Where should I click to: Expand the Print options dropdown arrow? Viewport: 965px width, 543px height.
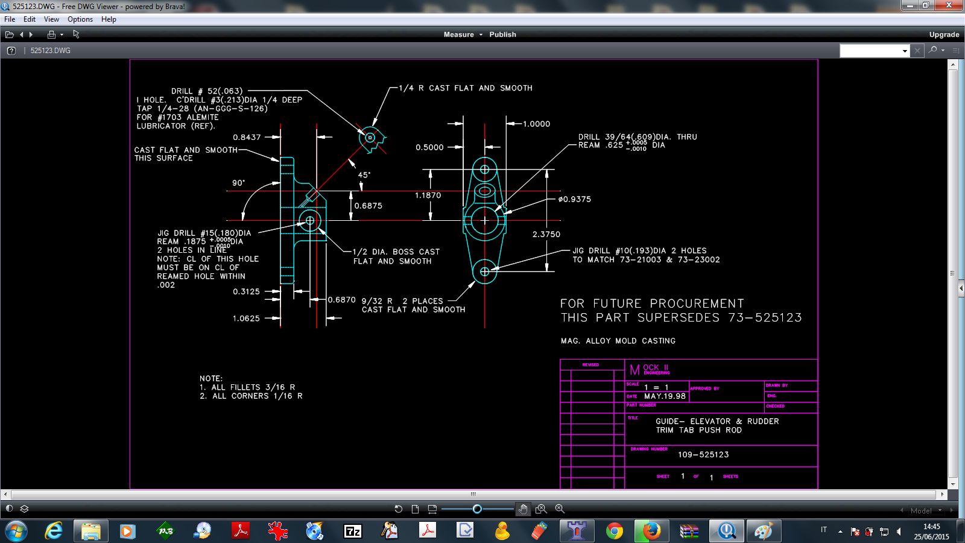click(x=62, y=35)
